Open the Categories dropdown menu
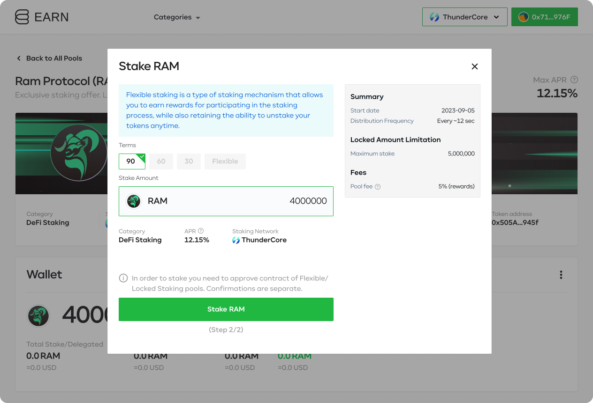This screenshot has height=403, width=593. pyautogui.click(x=177, y=17)
